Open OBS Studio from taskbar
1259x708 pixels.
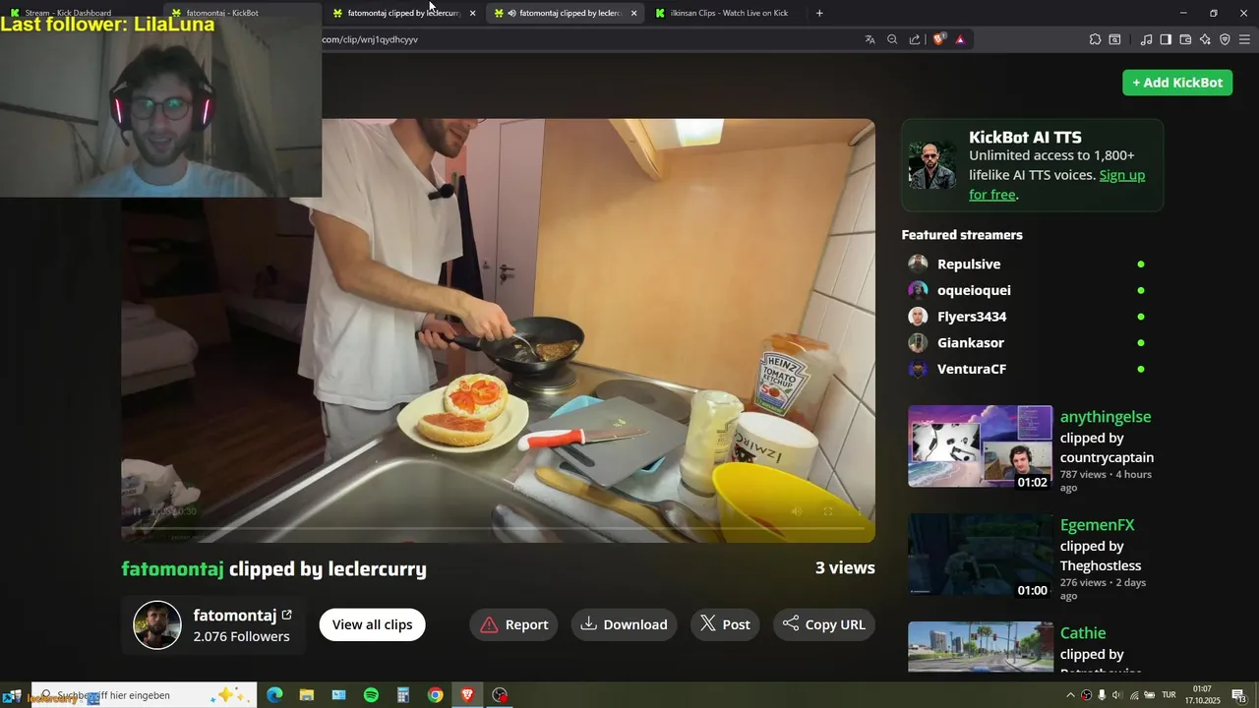(x=500, y=695)
